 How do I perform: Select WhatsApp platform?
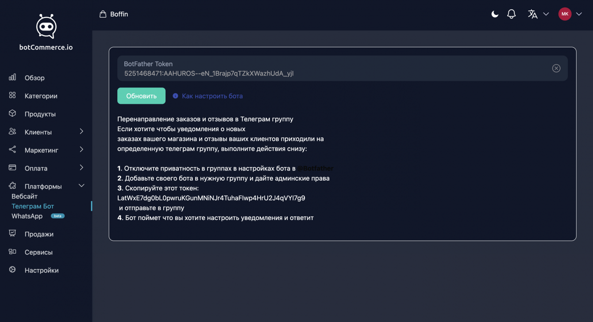pos(27,216)
